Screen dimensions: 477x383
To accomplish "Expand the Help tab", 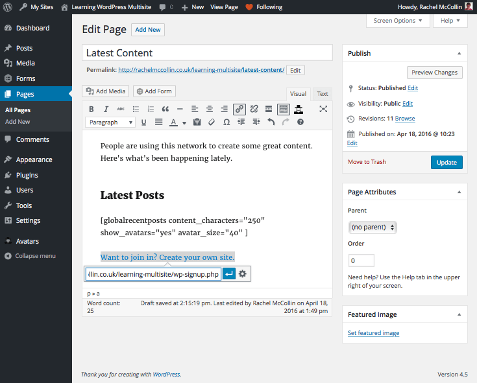I will pos(450,21).
